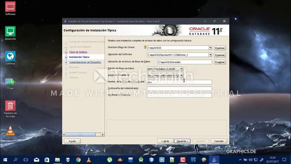The image size is (291, 164).
Task: Open the VLC cone desktop shortcut
Action: [x=10, y=133]
